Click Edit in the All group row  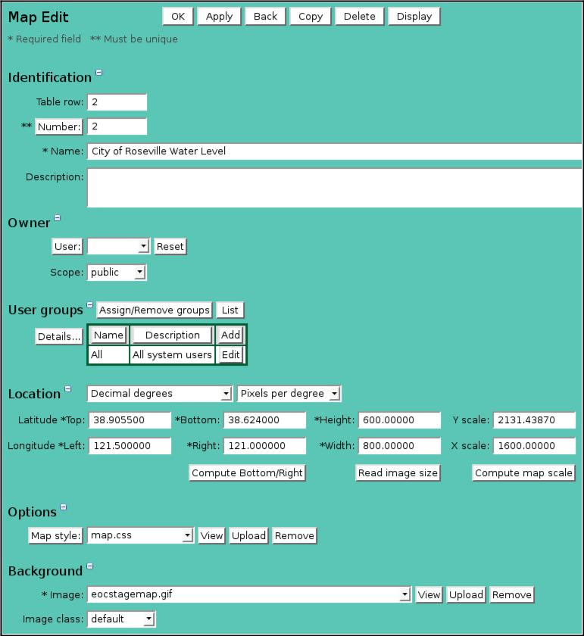(x=230, y=355)
